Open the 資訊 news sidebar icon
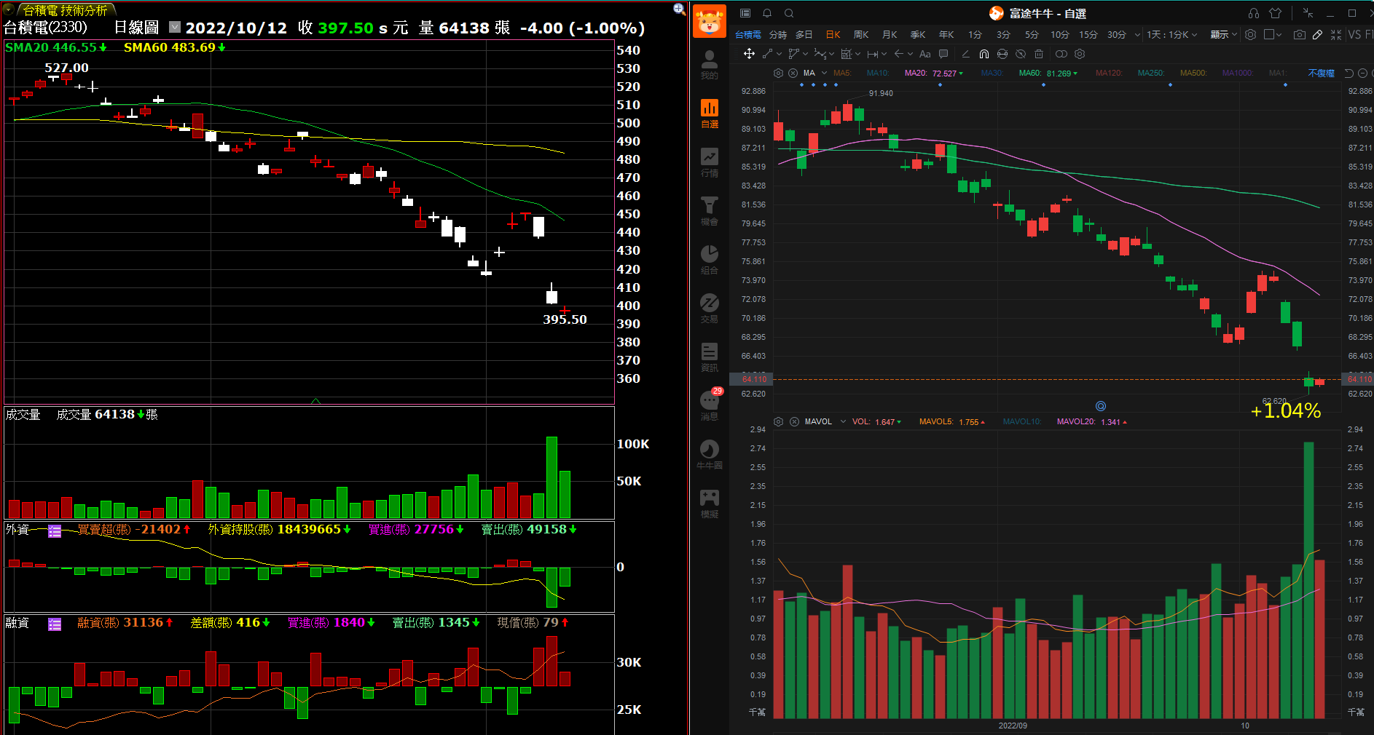This screenshot has width=1374, height=735. coord(709,357)
